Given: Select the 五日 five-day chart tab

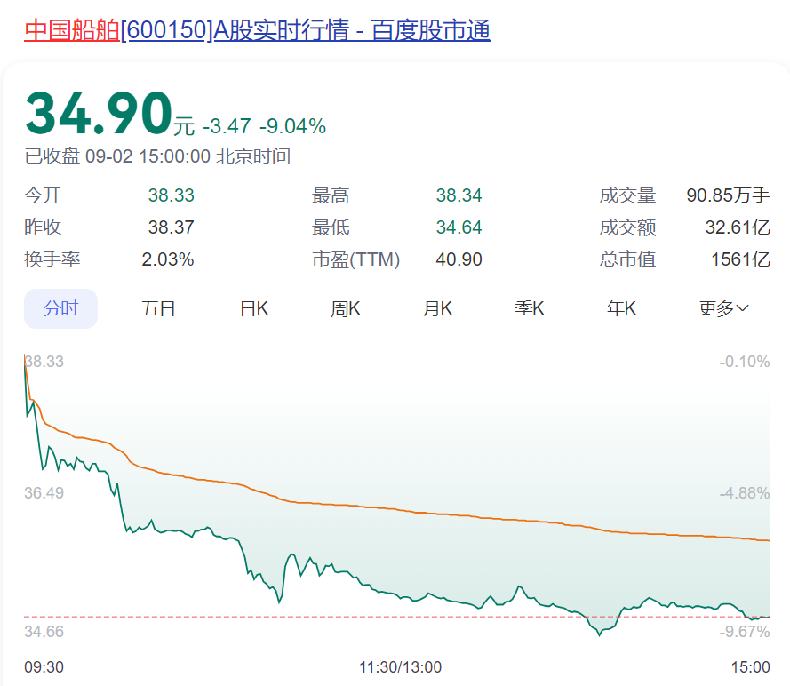Looking at the screenshot, I should (x=158, y=307).
